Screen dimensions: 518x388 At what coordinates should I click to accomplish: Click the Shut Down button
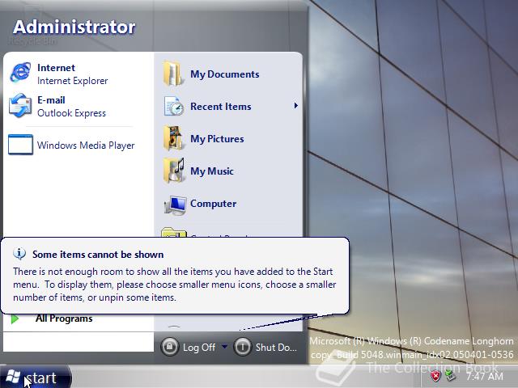click(265, 347)
